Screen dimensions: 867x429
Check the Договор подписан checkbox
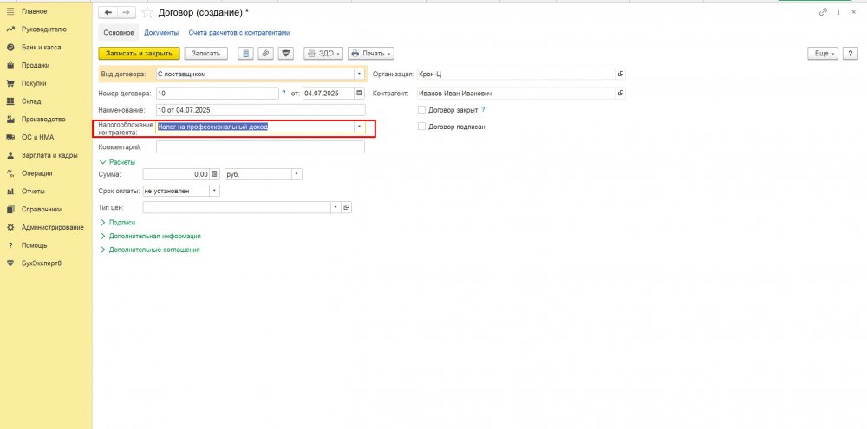(x=422, y=127)
